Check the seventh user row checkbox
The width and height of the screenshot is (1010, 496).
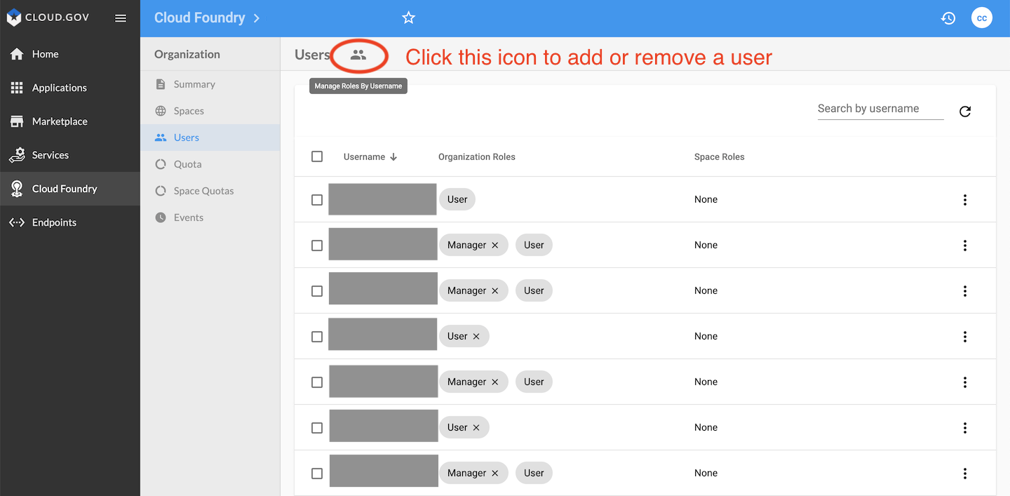click(x=317, y=474)
